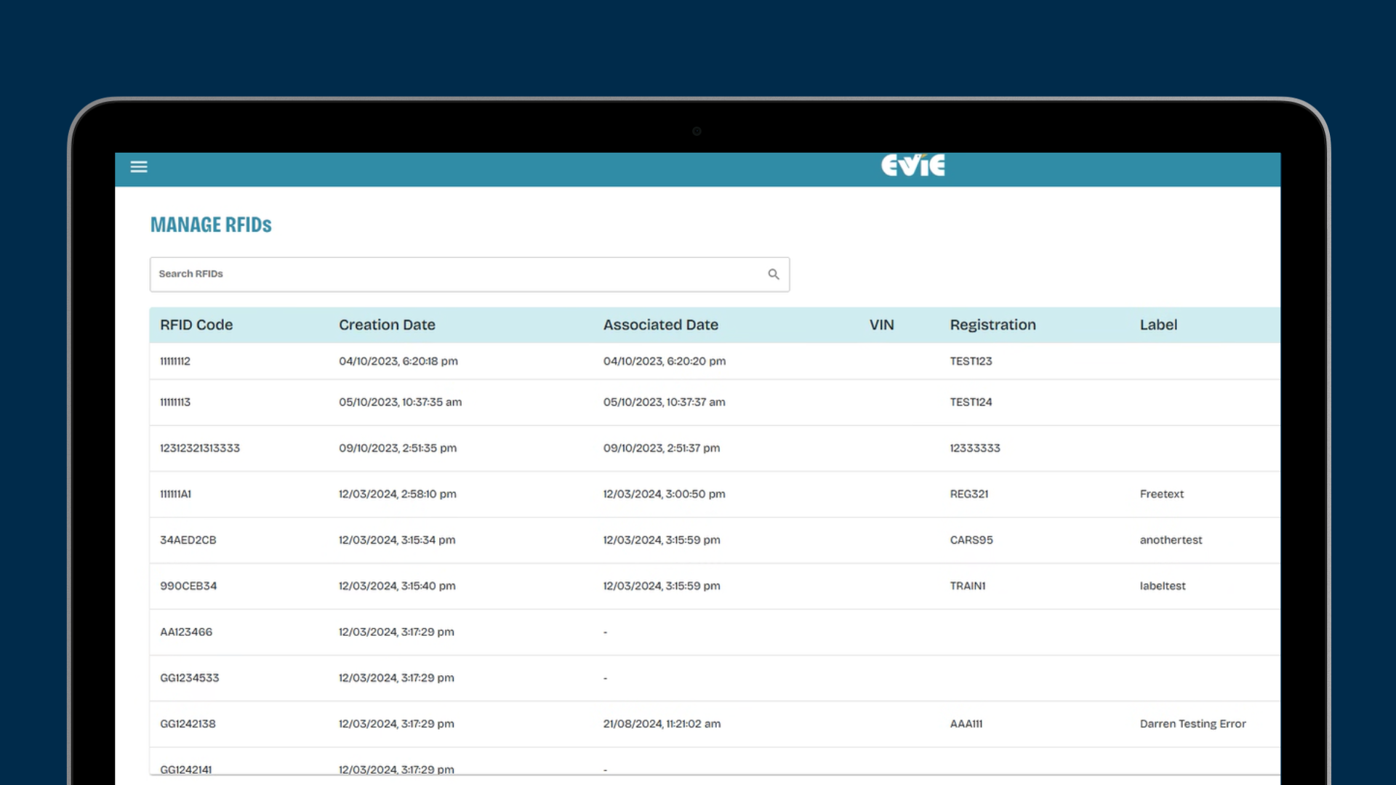Select RFID code 34AED2CB

(188, 540)
